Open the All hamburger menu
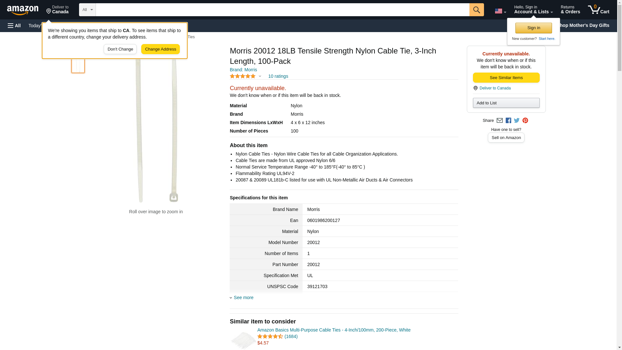Screen dimensions: 622x350 [14, 26]
